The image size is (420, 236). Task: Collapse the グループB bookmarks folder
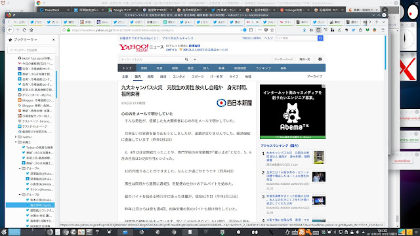(20, 195)
